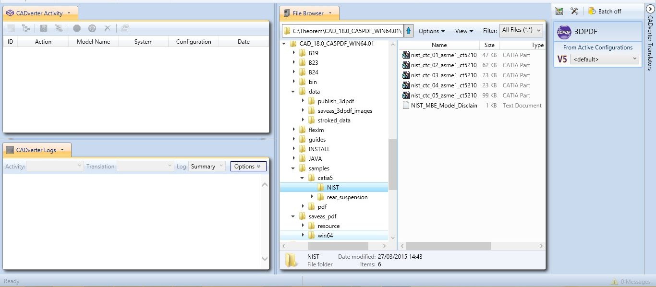Click icon of nist_ctc_05_asme1_ct5210 file
The height and width of the screenshot is (287, 656).
coord(406,96)
